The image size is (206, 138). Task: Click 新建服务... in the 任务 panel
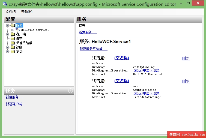(14, 97)
